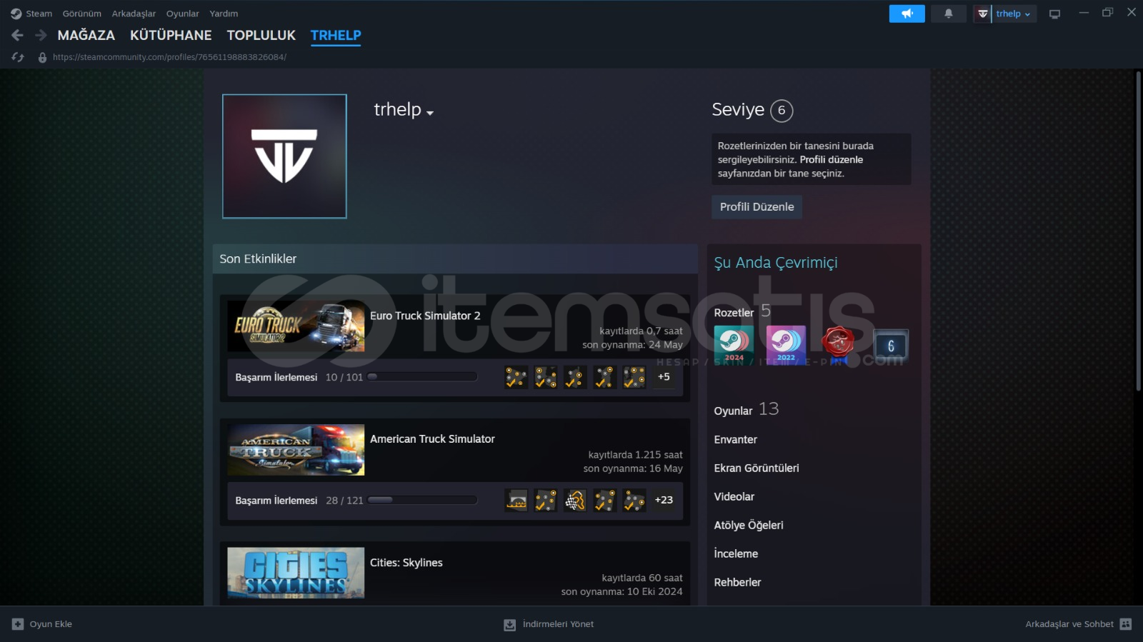This screenshot has height=642, width=1143.
Task: Click the page vertical scrollbar
Action: tap(1138, 230)
